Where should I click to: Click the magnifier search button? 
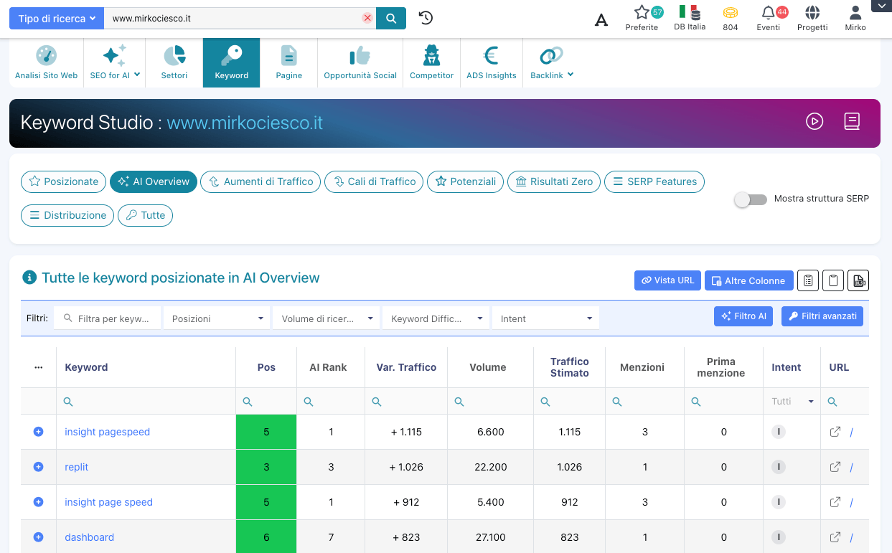391,19
